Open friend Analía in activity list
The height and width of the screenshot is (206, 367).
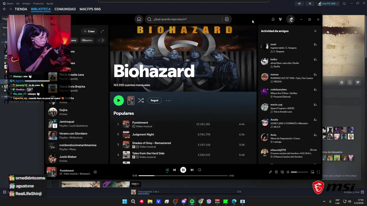pyautogui.click(x=274, y=120)
